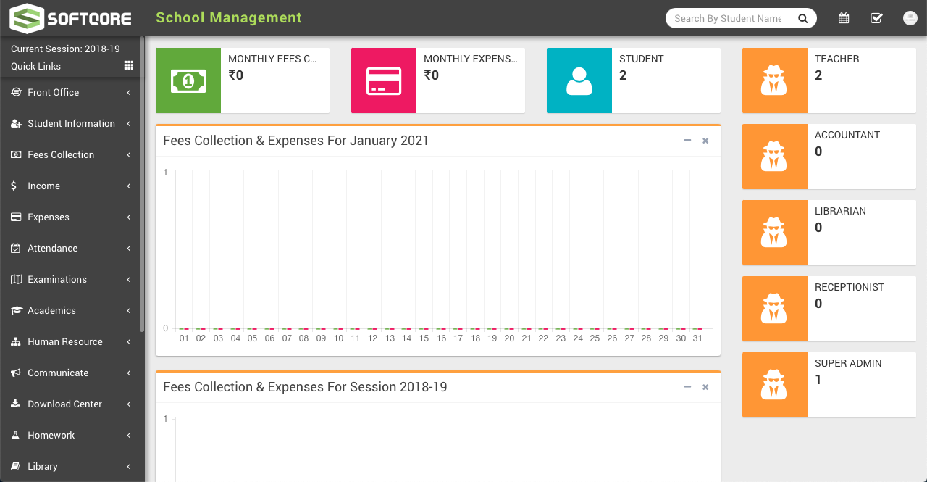The image size is (927, 482).
Task: Expand the Communicate menu chevron
Action: click(129, 373)
